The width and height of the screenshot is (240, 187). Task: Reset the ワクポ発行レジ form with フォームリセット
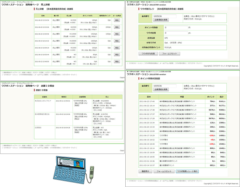(169, 54)
